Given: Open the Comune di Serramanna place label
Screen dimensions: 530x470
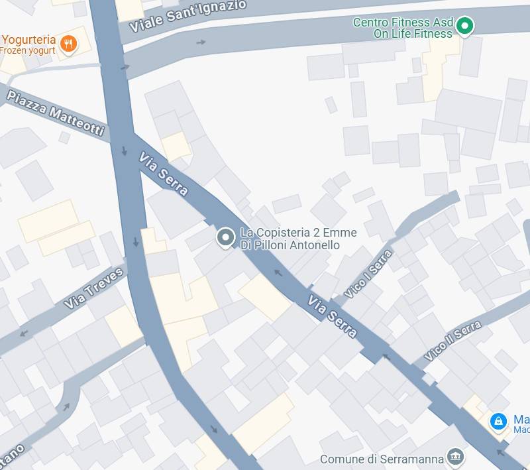Looking at the screenshot, I should pyautogui.click(x=382, y=459).
